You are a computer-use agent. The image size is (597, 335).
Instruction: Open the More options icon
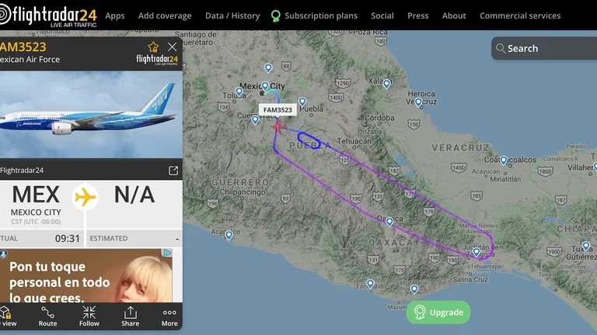(169, 315)
